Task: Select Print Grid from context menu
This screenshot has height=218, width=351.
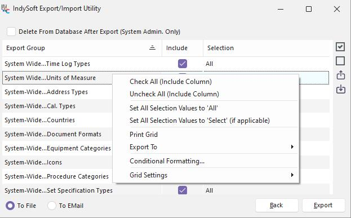Action: tap(206, 135)
